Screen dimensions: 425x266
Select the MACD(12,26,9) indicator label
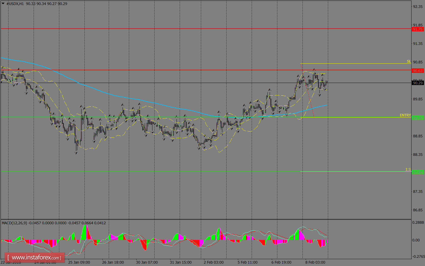coord(14,223)
